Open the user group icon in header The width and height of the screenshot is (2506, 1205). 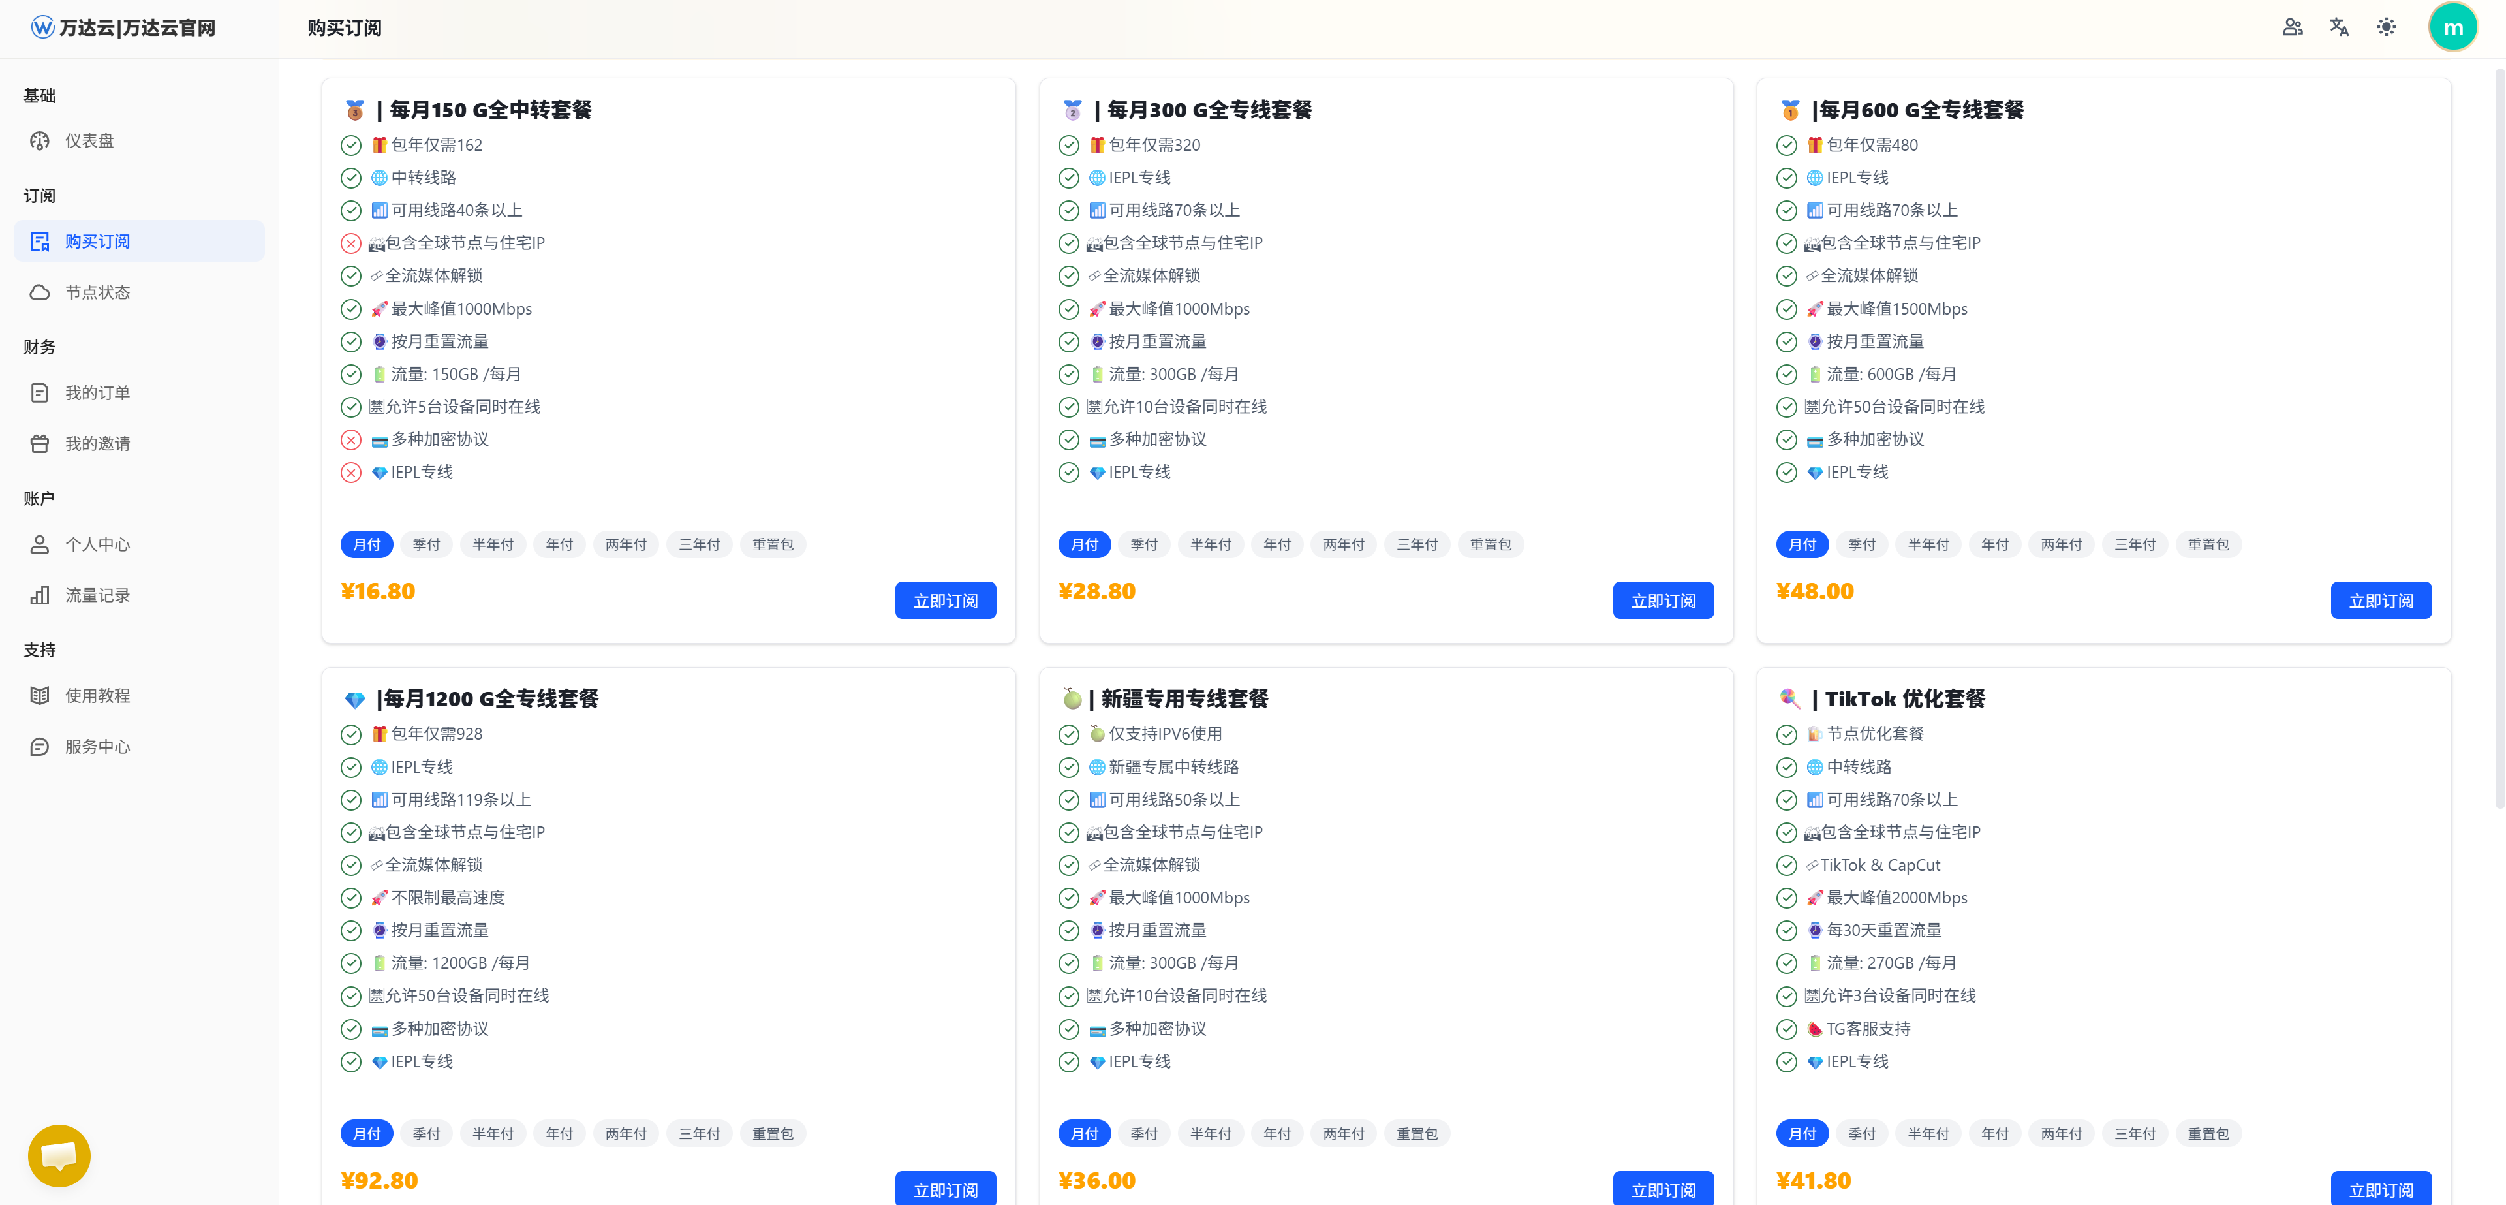[x=2293, y=27]
